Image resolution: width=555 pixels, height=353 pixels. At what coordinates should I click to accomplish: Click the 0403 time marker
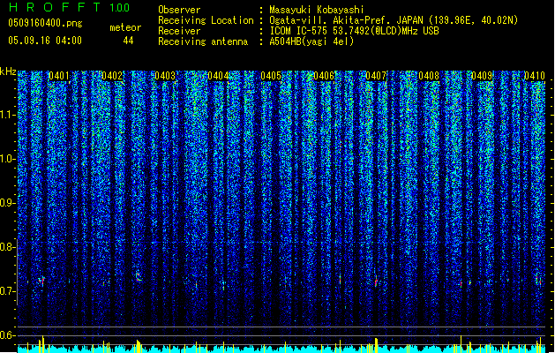tap(165, 76)
